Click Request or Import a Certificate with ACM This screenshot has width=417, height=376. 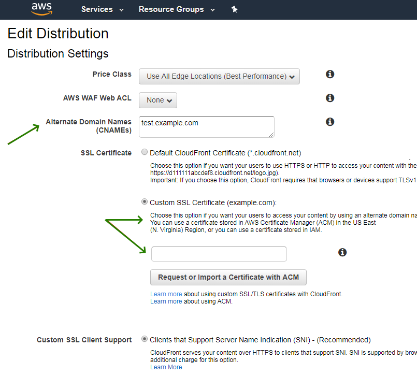(228, 278)
